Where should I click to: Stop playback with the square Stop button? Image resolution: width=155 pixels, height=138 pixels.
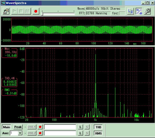(21, 11)
